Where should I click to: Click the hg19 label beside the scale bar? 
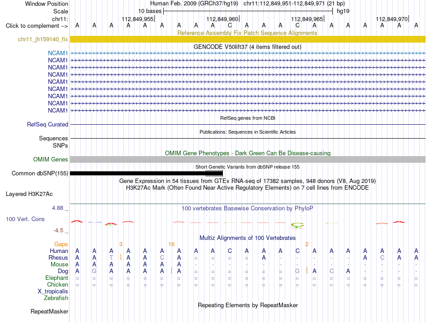pos(343,11)
